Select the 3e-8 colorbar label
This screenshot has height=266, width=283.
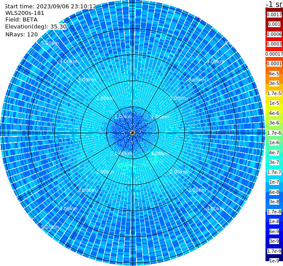point(274,202)
